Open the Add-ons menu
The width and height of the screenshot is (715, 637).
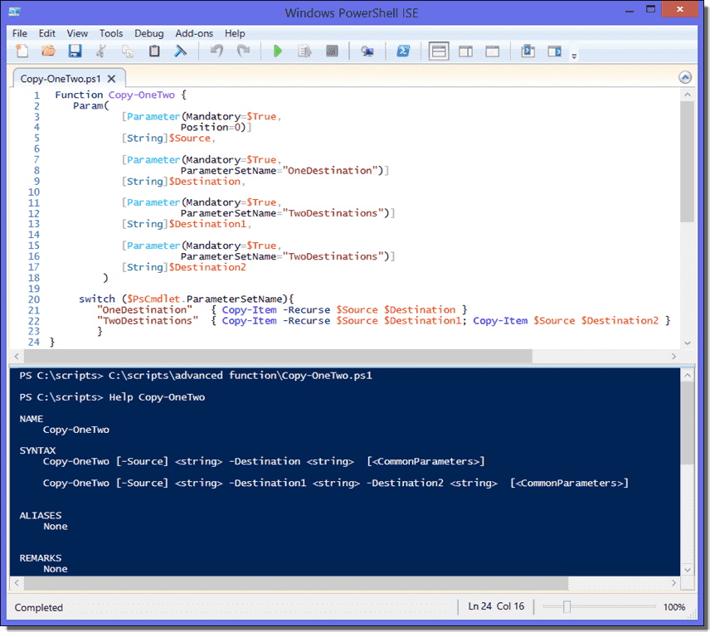[x=194, y=33]
